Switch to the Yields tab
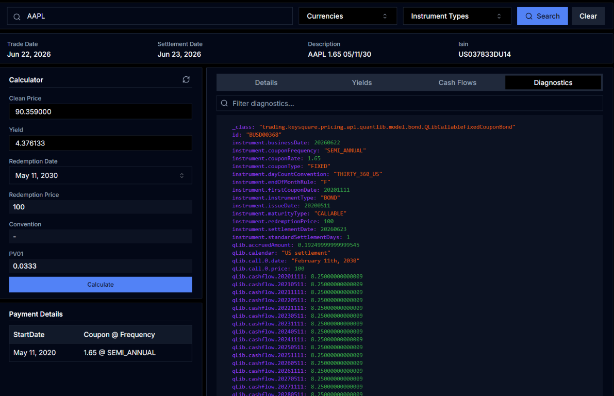The width and height of the screenshot is (614, 396). pyautogui.click(x=362, y=82)
